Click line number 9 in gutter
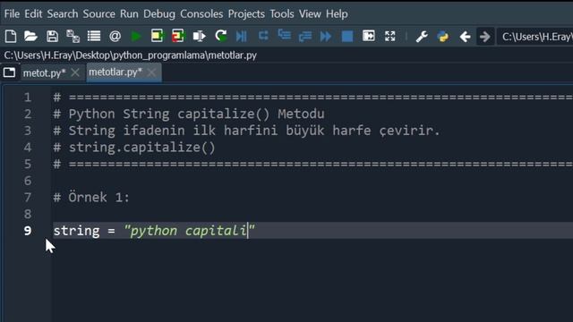The height and width of the screenshot is (322, 573). (28, 231)
